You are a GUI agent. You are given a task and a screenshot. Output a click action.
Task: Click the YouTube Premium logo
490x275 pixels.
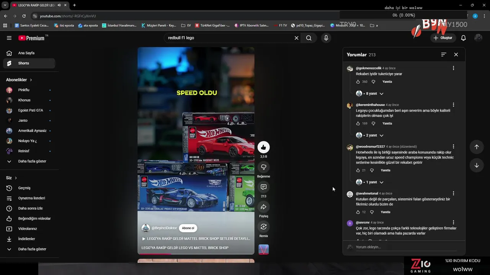click(x=31, y=38)
